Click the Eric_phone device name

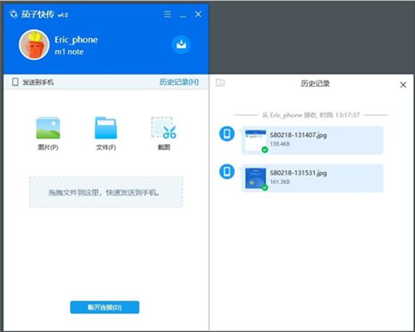(x=76, y=40)
